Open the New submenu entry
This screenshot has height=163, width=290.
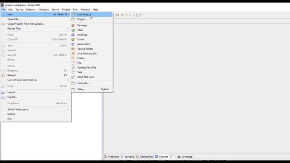click(36, 14)
